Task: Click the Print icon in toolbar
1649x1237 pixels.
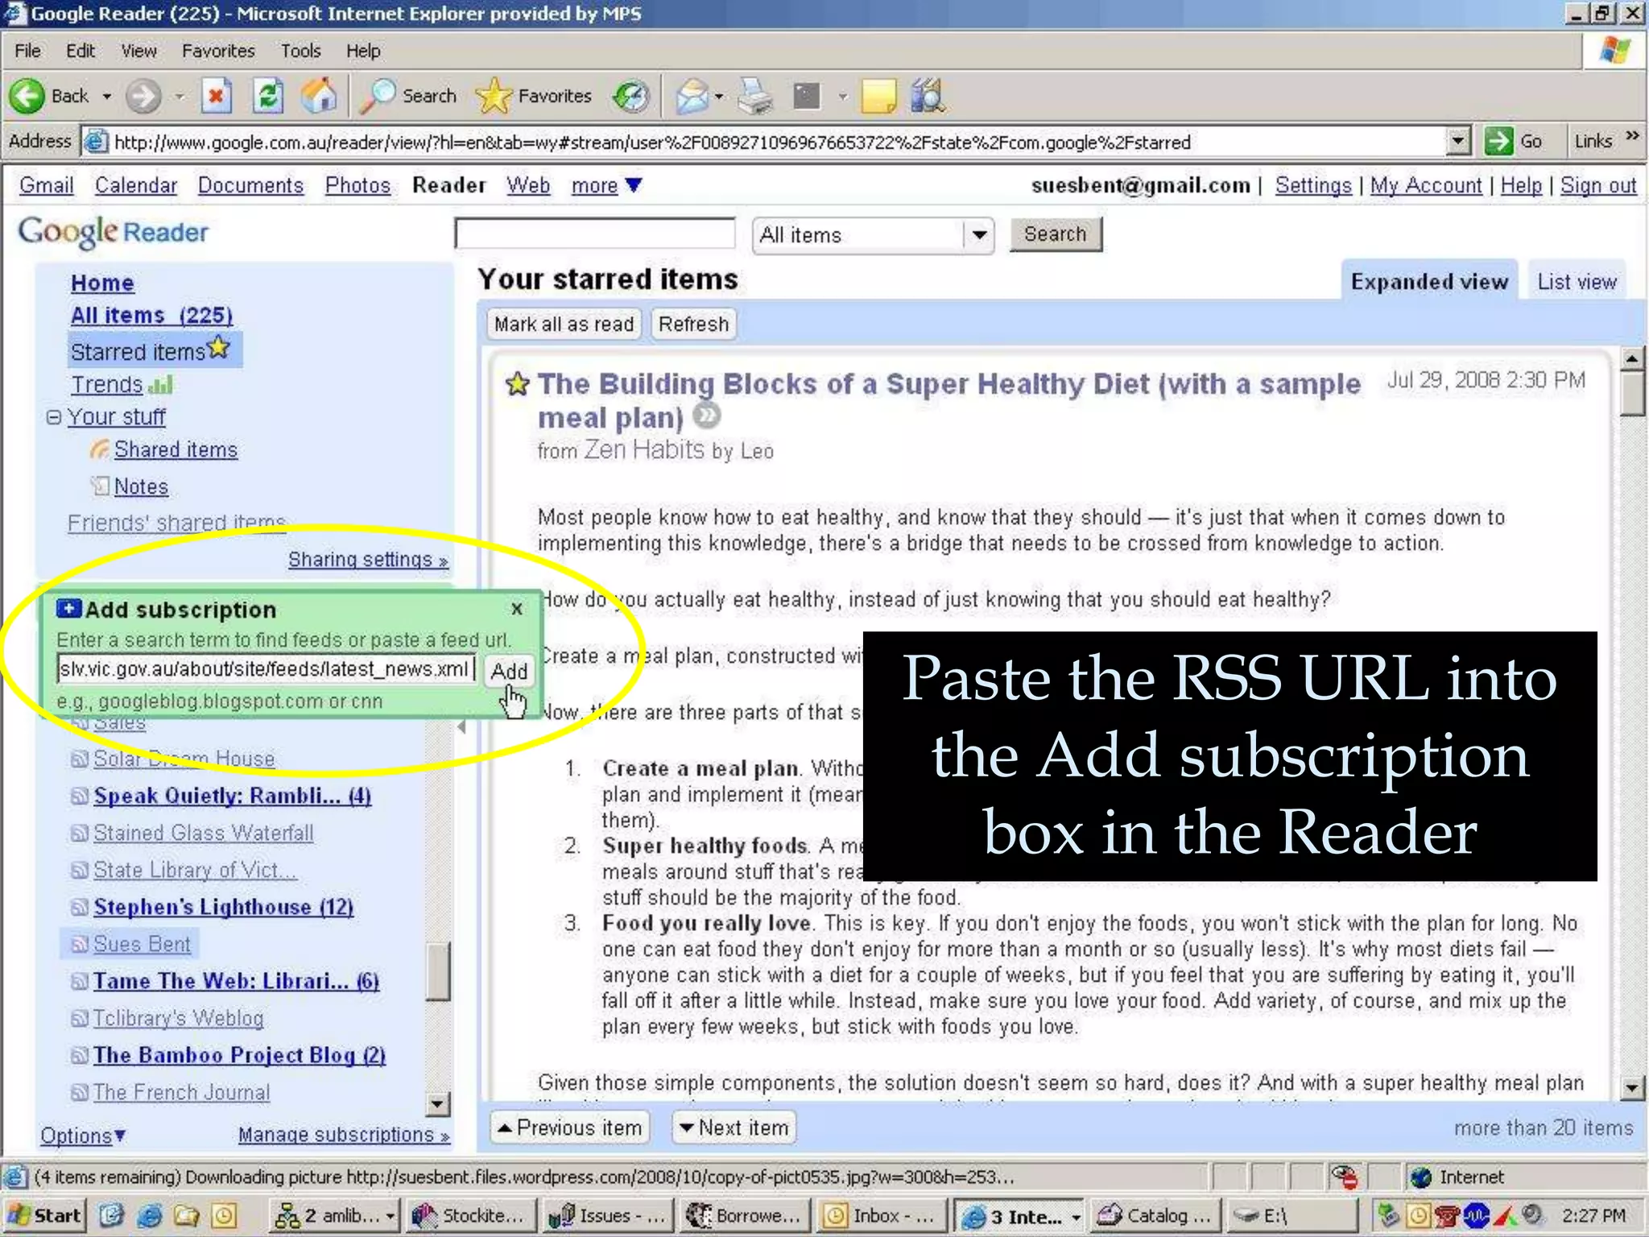Action: pyautogui.click(x=755, y=97)
